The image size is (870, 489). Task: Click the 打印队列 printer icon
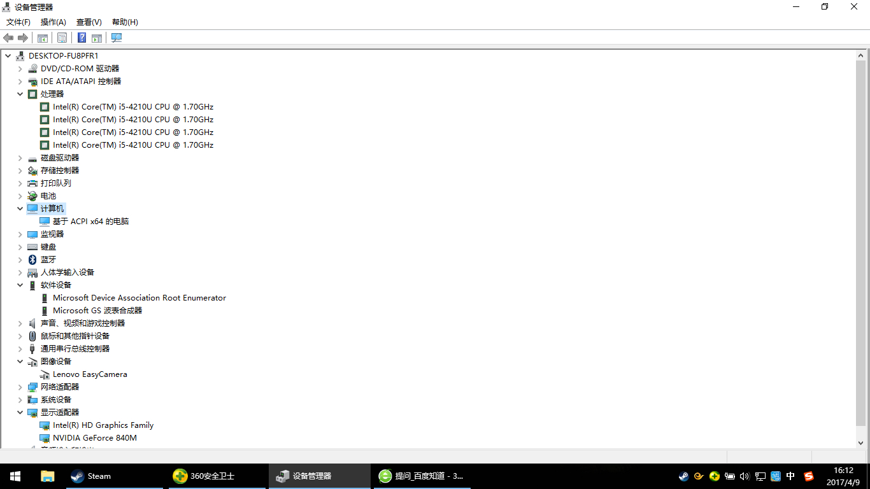[x=32, y=183]
